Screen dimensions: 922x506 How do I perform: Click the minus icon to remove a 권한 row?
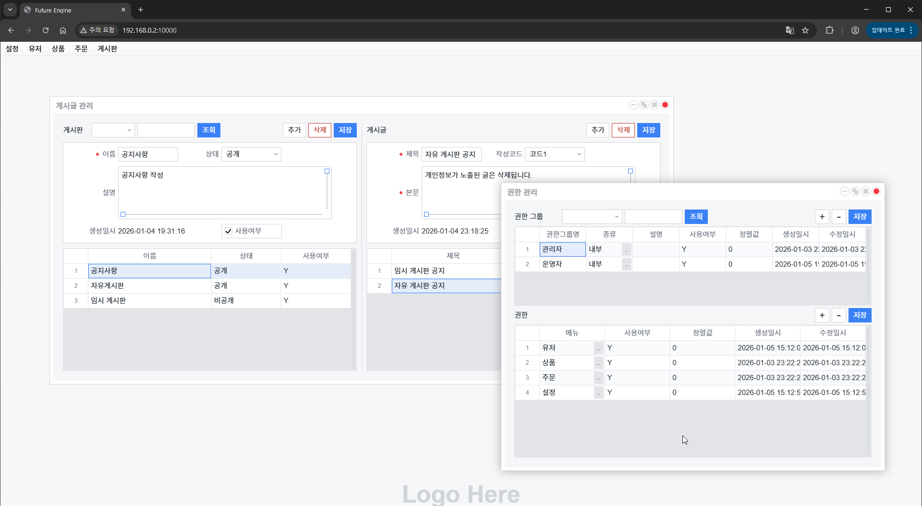click(838, 315)
